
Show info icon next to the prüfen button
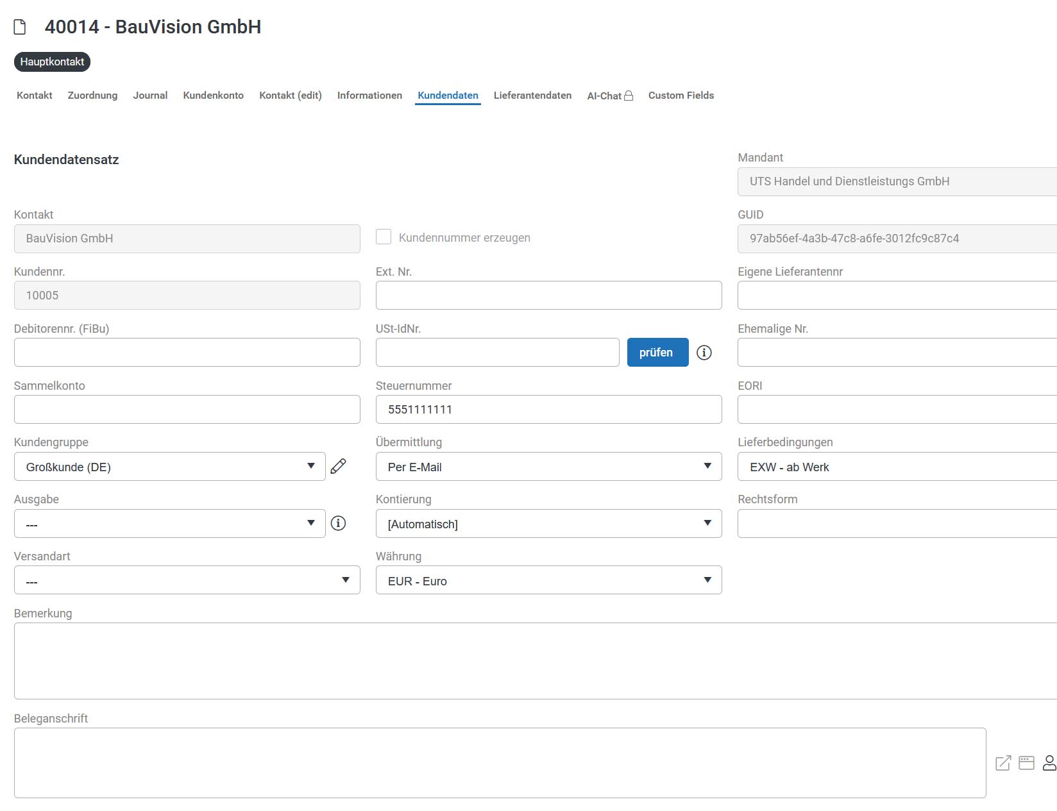pyautogui.click(x=704, y=353)
